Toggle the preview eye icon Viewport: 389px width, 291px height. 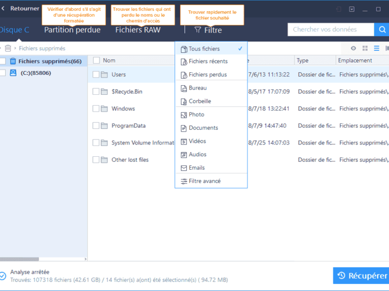click(353, 48)
